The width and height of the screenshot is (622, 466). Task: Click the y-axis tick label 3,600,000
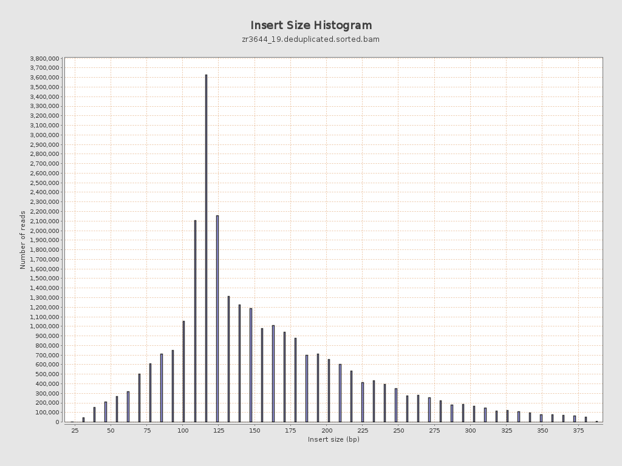pyautogui.click(x=45, y=78)
